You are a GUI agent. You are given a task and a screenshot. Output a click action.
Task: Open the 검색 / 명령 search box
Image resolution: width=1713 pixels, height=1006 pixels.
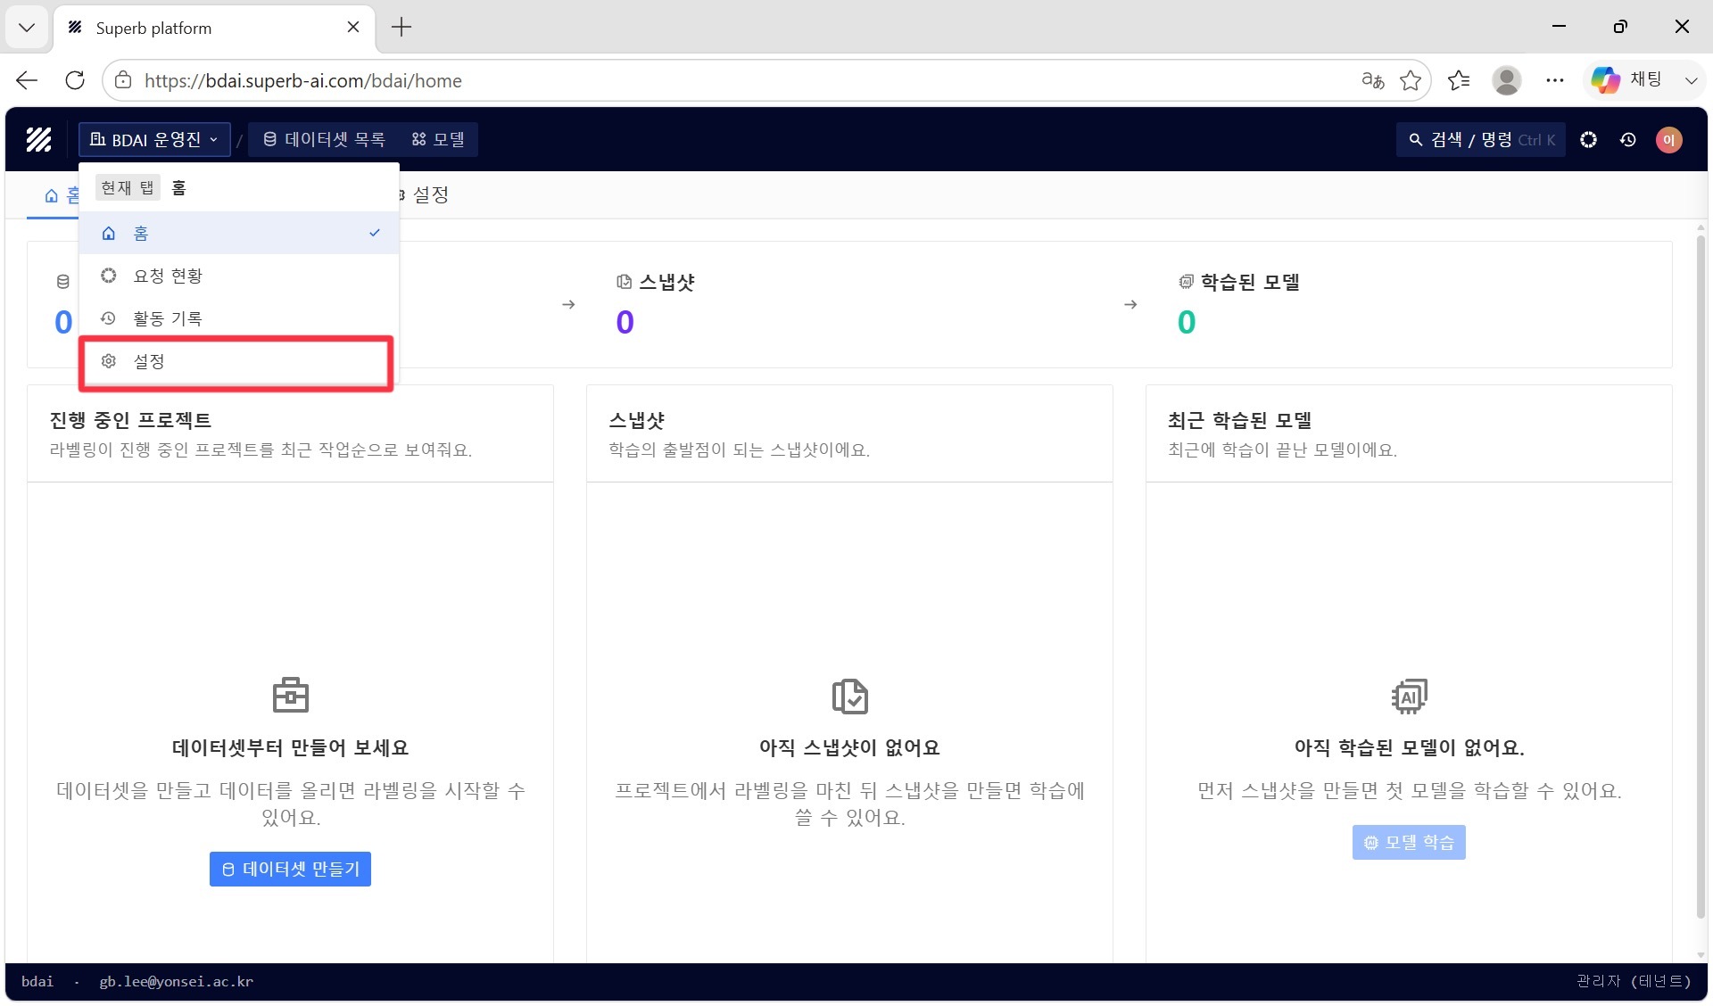pos(1480,139)
